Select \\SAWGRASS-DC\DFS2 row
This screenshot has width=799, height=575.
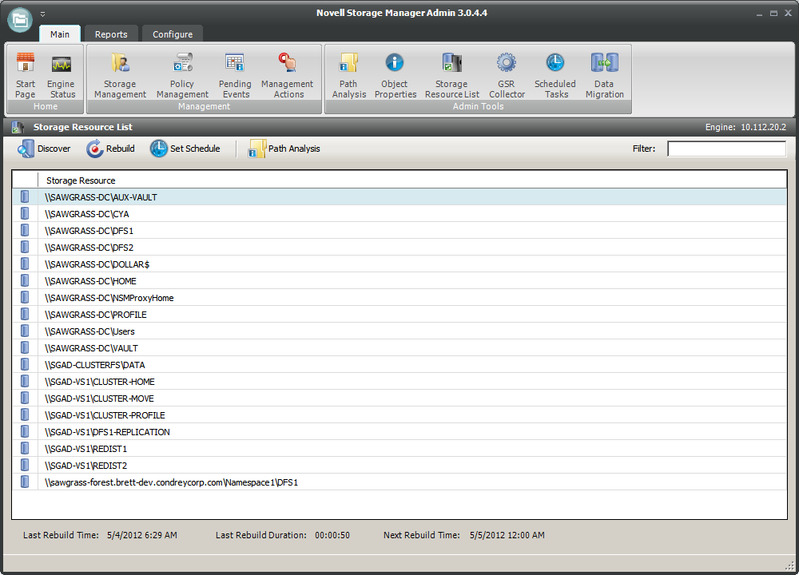(x=399, y=248)
